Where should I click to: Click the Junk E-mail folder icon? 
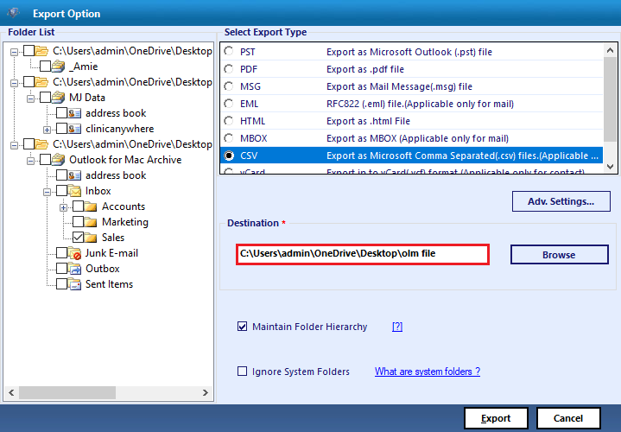pyautogui.click(x=74, y=253)
